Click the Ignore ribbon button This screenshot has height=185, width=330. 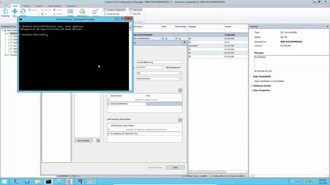click(58, 10)
